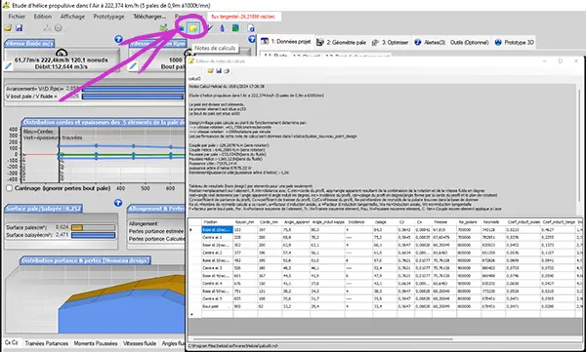
Task: Open the Edition menu
Action: [x=43, y=17]
